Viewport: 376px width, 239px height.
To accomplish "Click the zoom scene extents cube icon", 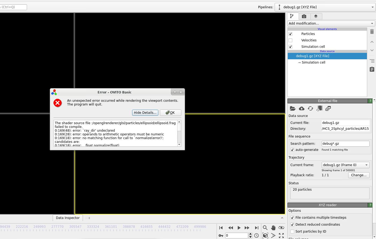I will click(265, 236).
